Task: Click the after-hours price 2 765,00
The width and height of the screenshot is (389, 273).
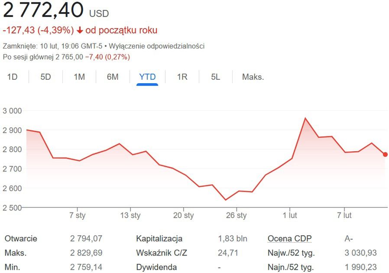Action: coord(69,57)
